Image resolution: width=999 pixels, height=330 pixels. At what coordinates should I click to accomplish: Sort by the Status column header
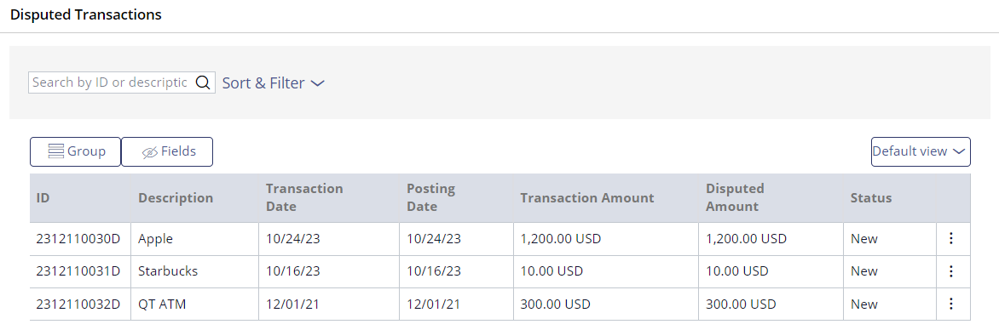(871, 198)
